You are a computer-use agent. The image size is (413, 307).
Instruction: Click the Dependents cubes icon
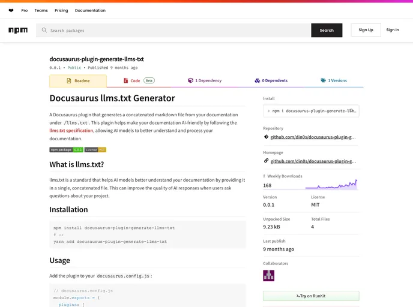coord(258,80)
